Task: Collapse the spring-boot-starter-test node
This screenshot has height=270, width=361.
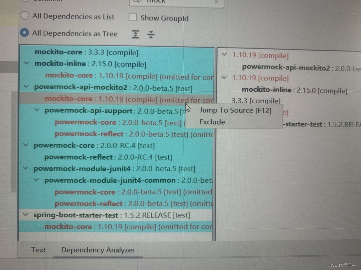Action: pyautogui.click(x=25, y=215)
